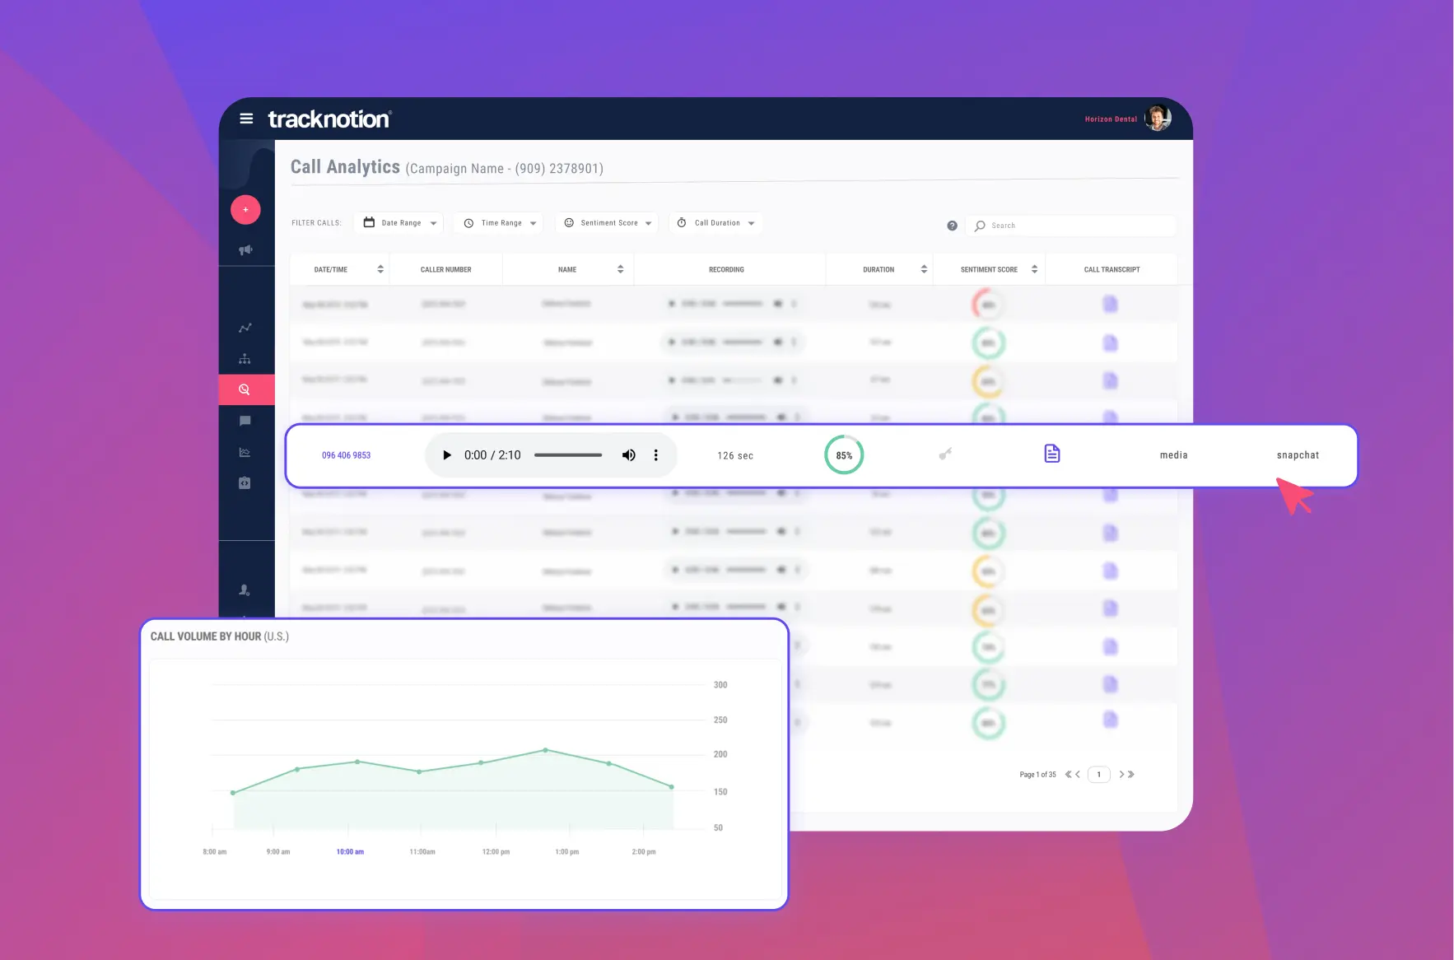Viewport: 1454px width, 960px height.
Task: Click the Search input field
Action: click(x=1072, y=226)
